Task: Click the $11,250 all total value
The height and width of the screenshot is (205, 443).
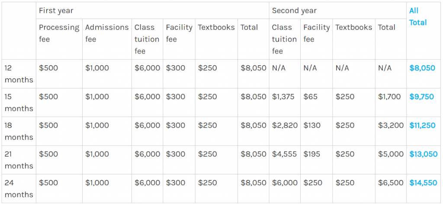Action: 422,125
